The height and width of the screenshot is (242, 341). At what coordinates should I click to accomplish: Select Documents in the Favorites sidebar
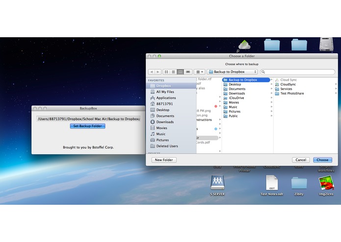(171, 116)
